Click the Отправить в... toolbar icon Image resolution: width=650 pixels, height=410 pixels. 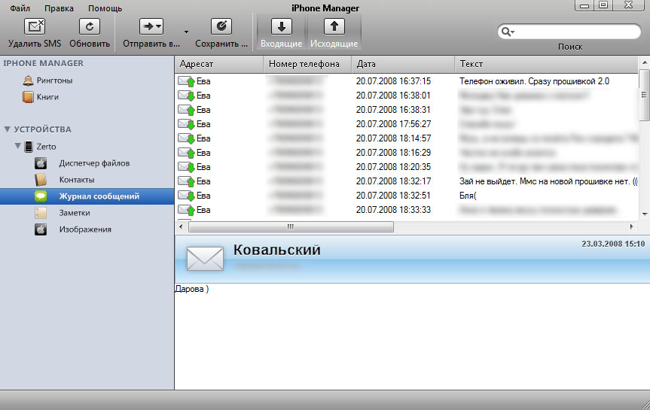pyautogui.click(x=151, y=27)
